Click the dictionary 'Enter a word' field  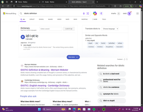[51, 29]
